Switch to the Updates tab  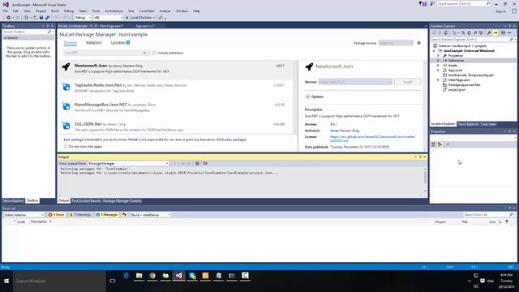click(x=120, y=43)
